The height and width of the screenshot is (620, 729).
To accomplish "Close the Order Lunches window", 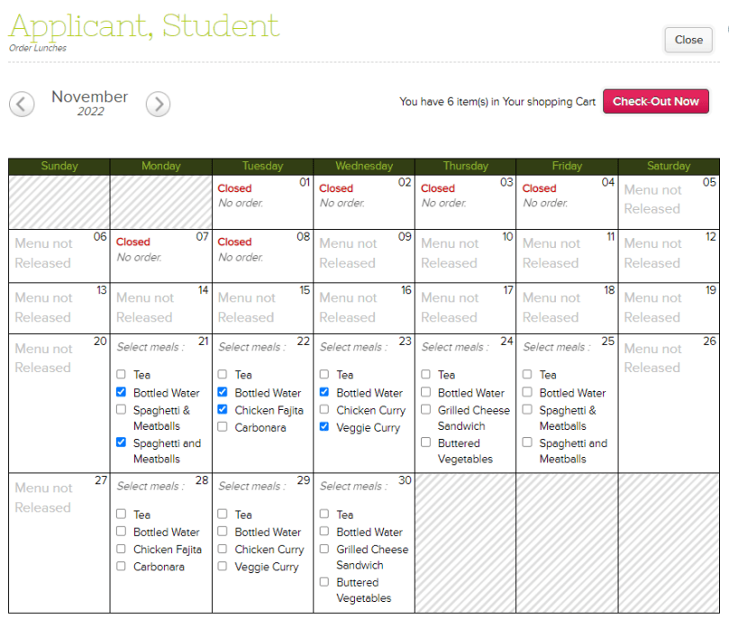I will [688, 40].
